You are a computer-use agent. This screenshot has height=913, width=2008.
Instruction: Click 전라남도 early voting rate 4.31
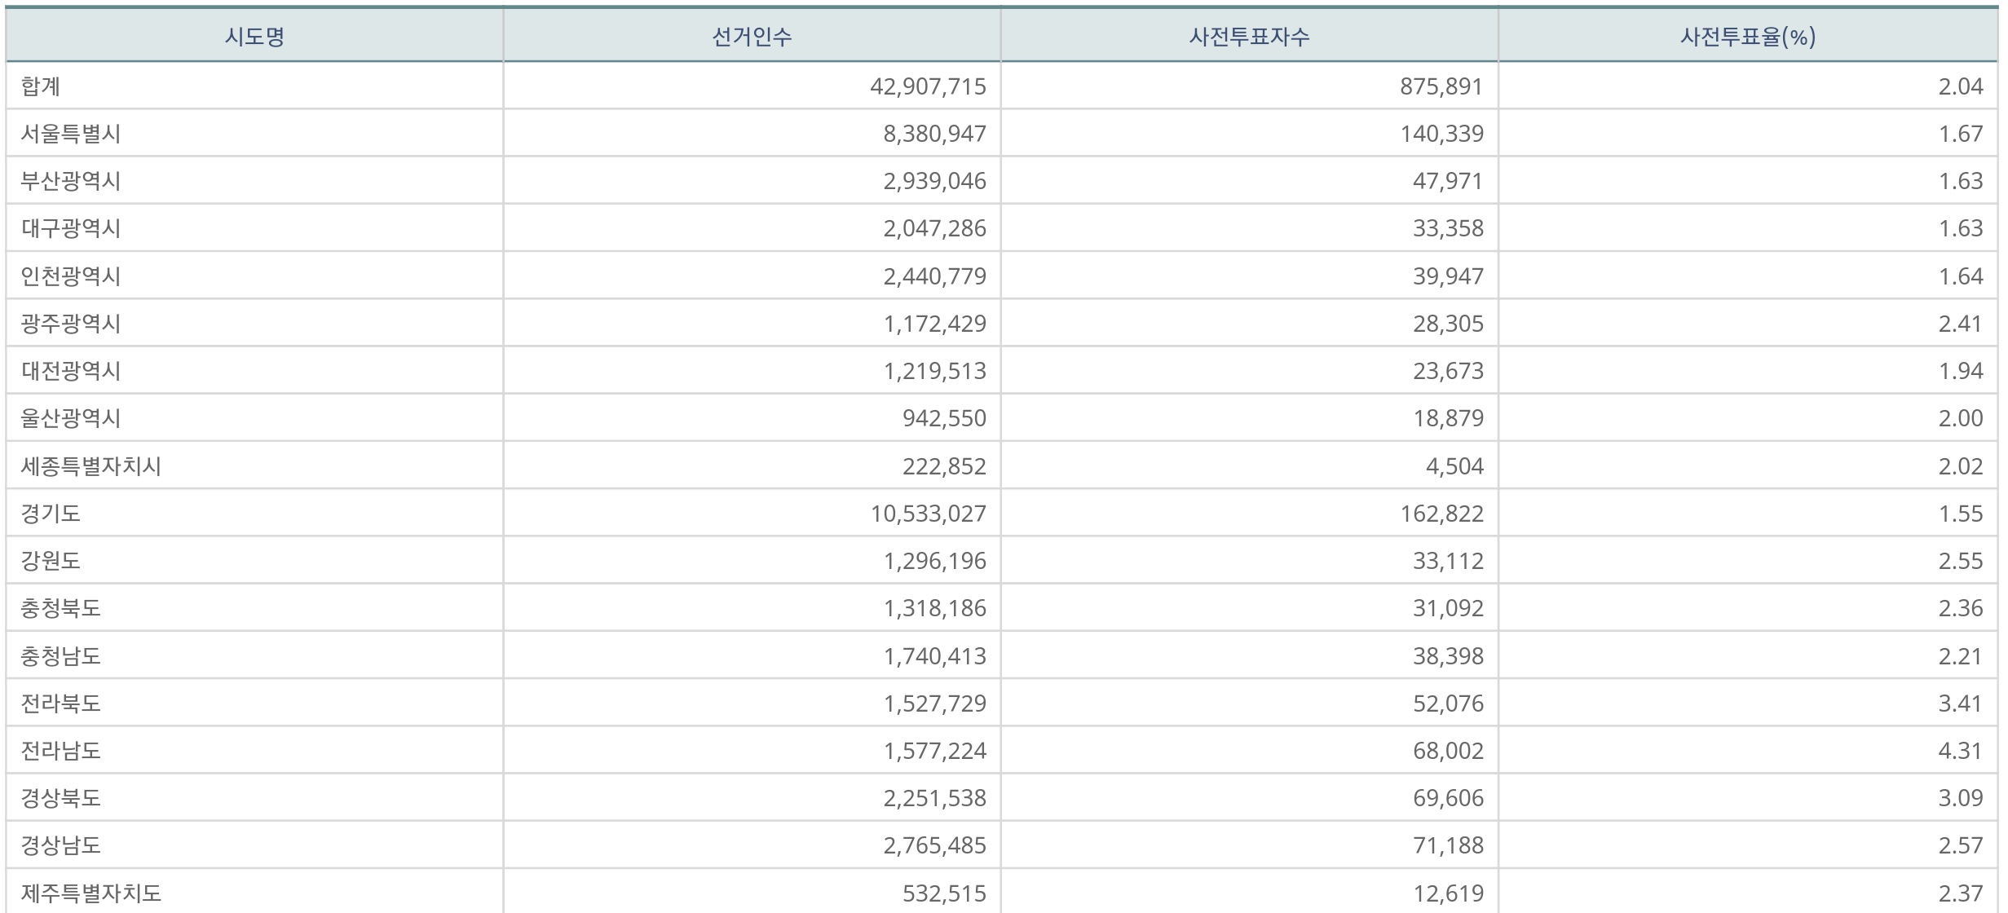pyautogui.click(x=1960, y=750)
